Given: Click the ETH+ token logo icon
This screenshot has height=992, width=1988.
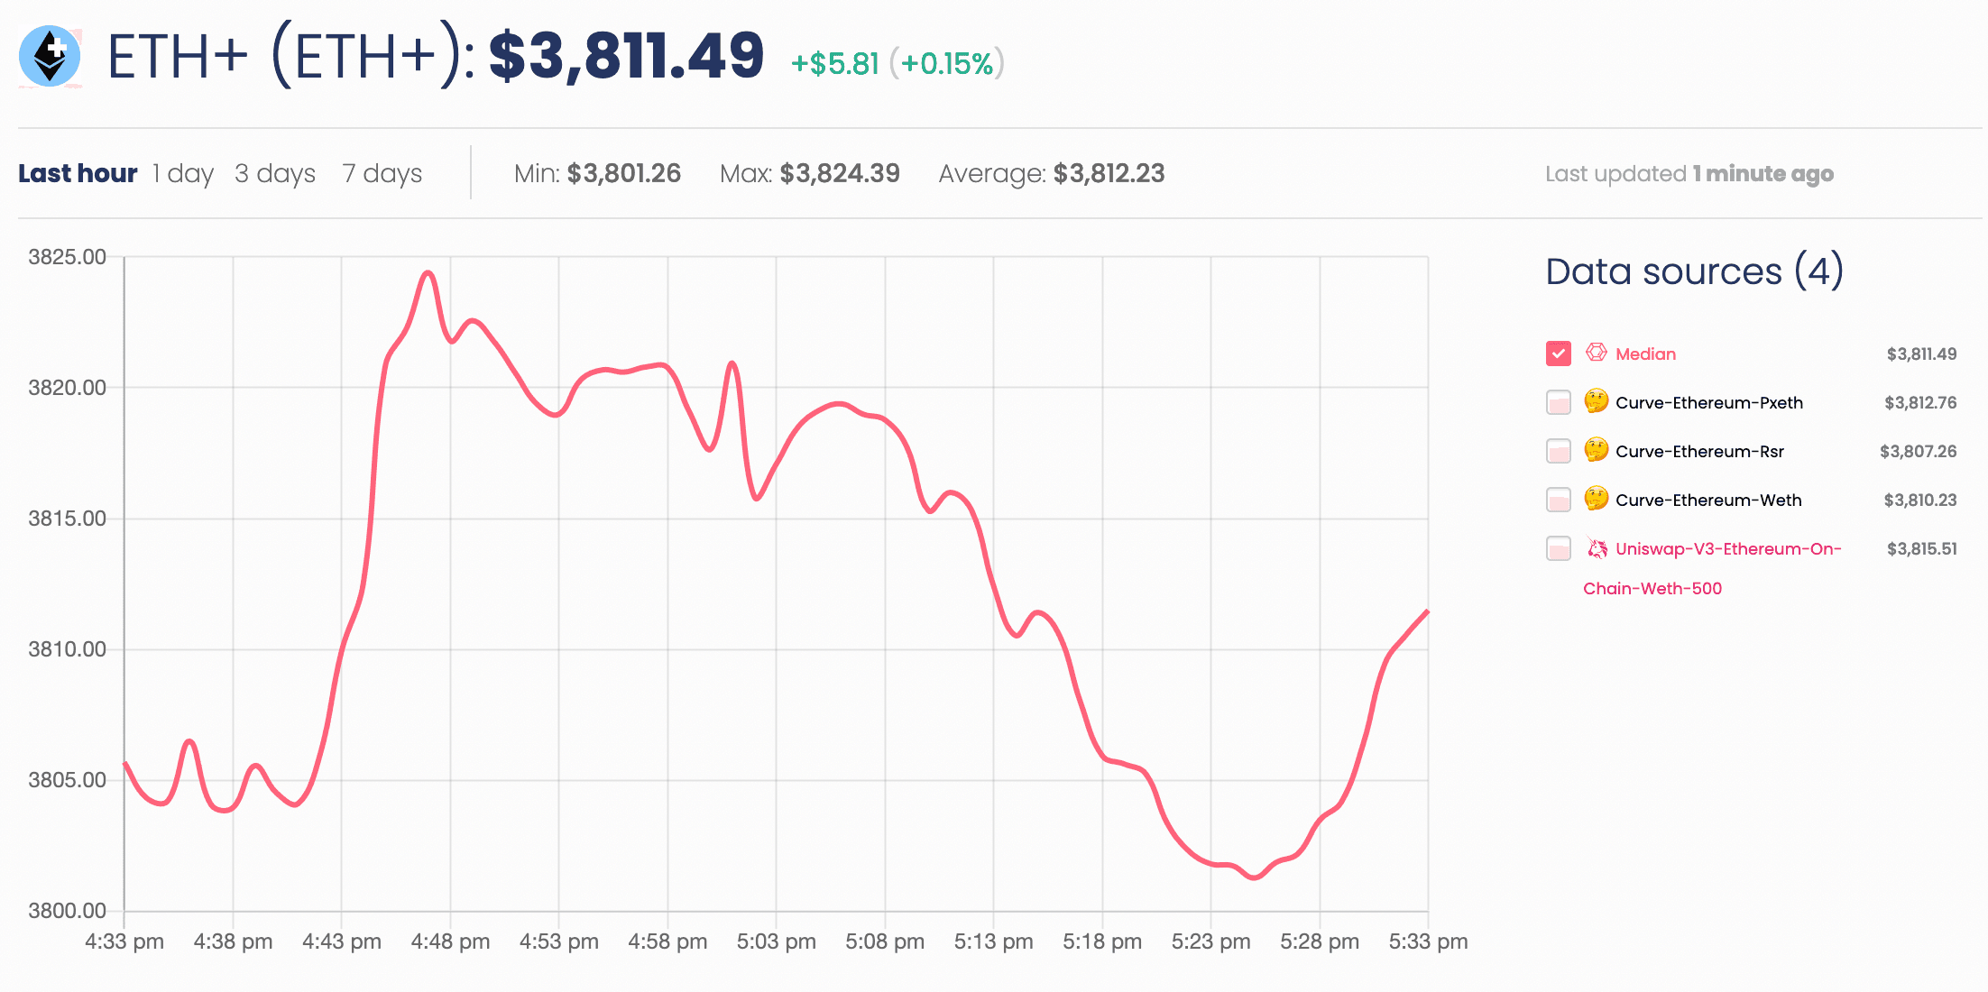Looking at the screenshot, I should coord(50,56).
